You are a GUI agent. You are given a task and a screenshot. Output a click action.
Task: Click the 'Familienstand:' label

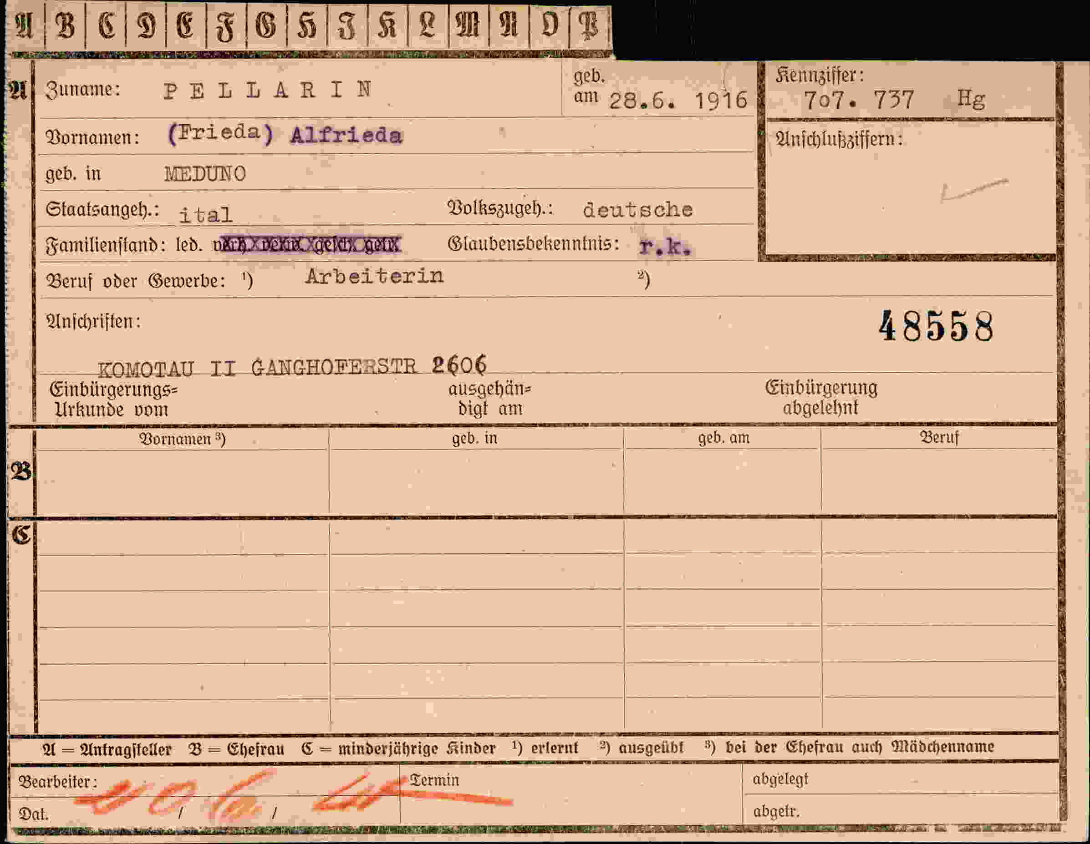click(106, 245)
